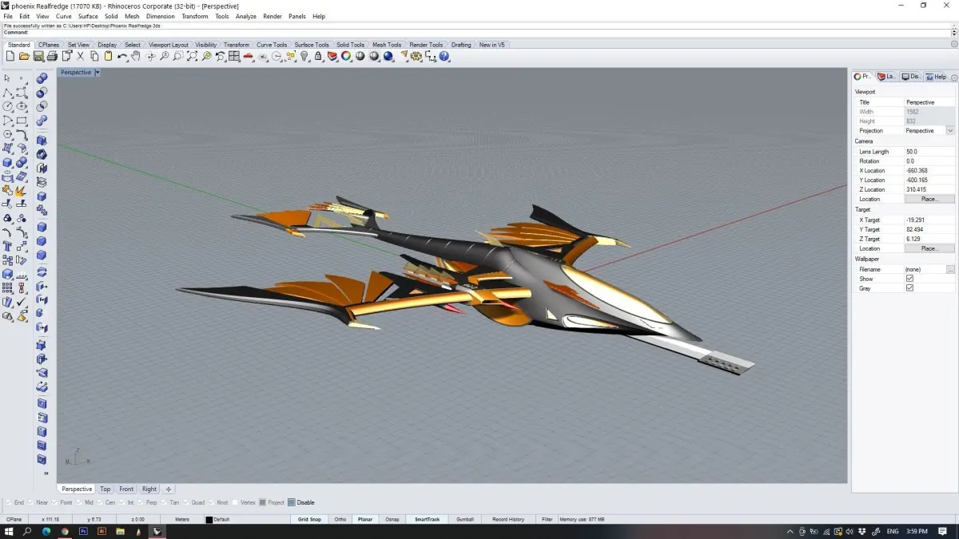Viewport: 959px width, 539px height.
Task: Click the Help question mark toolbar icon
Action: pos(444,57)
